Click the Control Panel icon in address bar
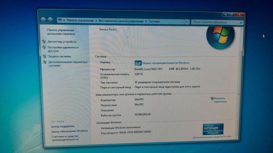 60,20
